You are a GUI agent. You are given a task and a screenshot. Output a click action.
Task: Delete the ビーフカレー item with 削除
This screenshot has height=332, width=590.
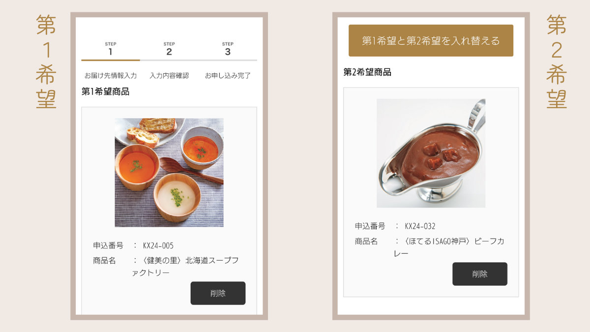tap(480, 274)
